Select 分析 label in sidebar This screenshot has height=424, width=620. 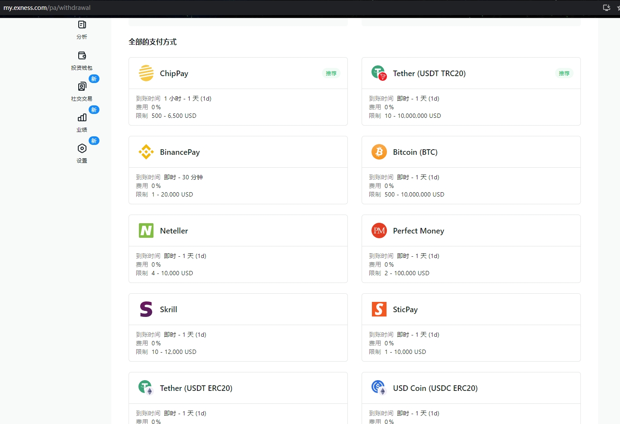point(82,37)
